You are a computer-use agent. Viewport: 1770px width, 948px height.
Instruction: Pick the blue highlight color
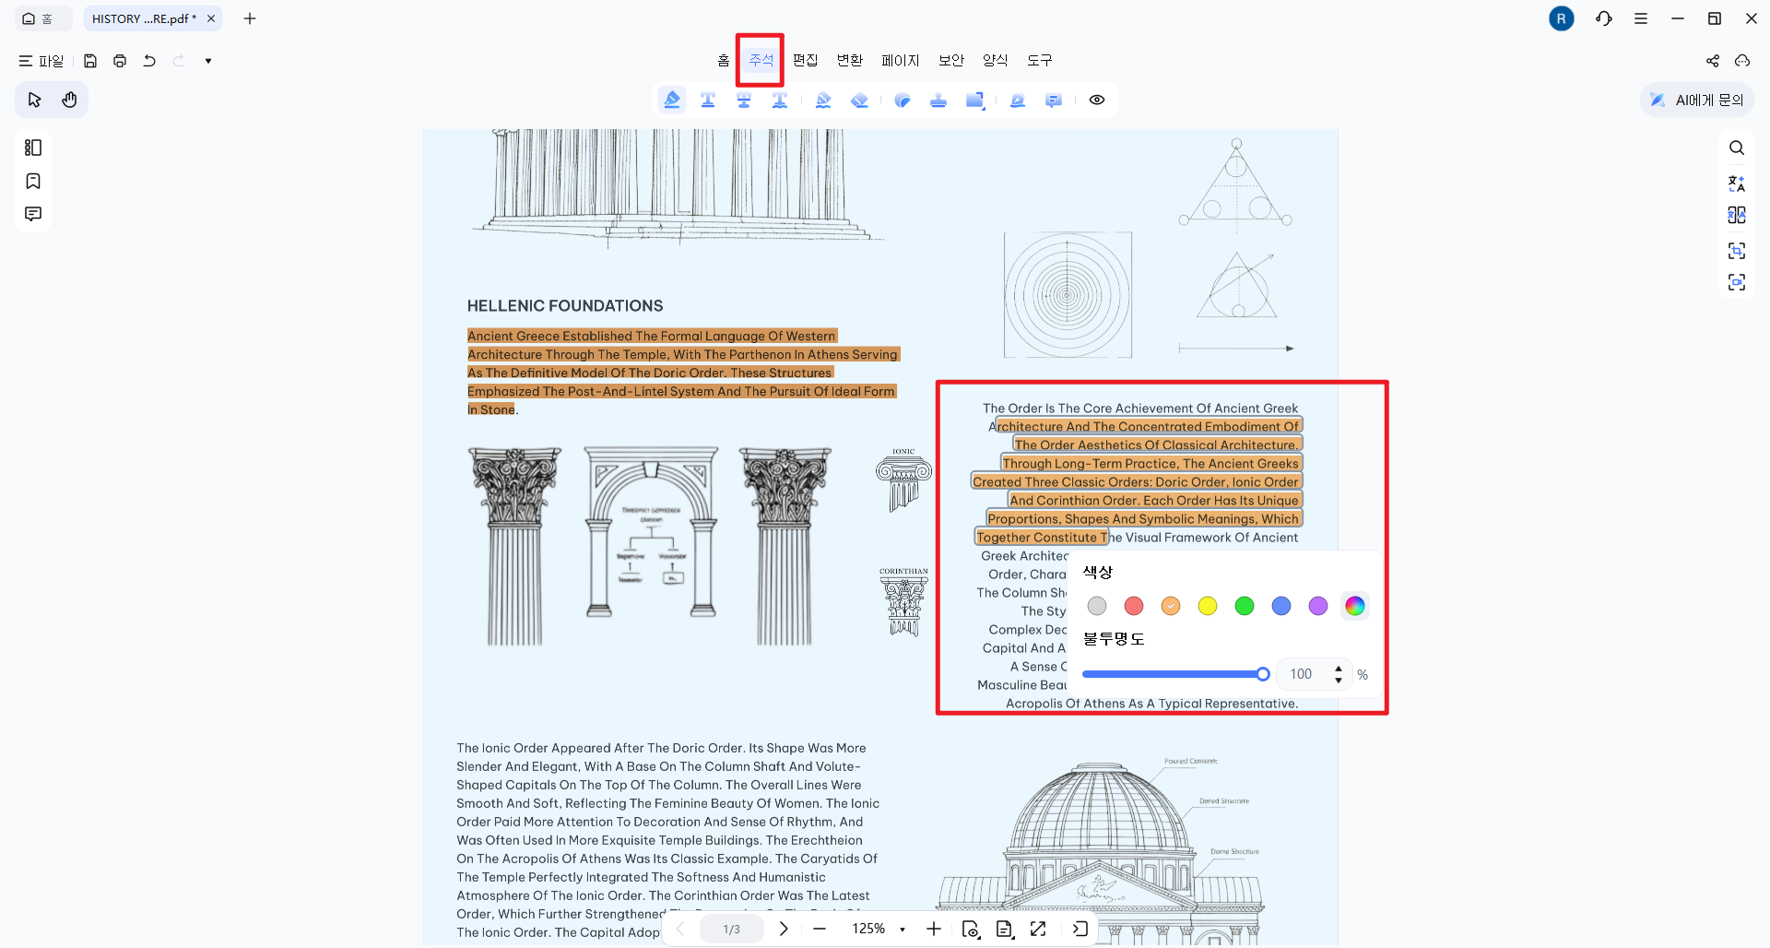1281,606
